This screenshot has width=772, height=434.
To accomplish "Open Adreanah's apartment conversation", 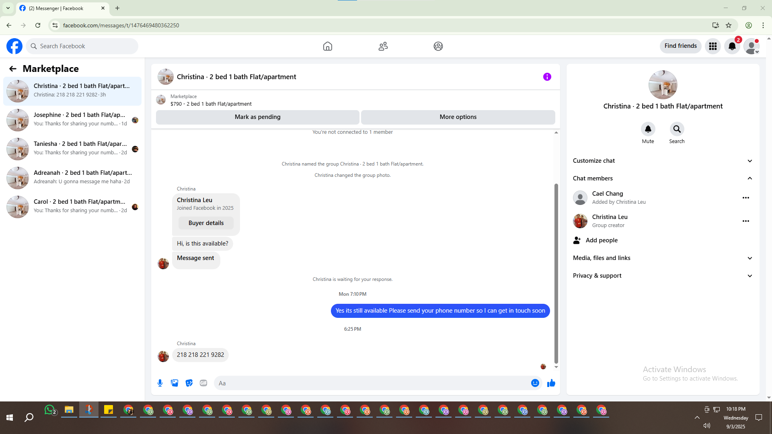I will [72, 178].
